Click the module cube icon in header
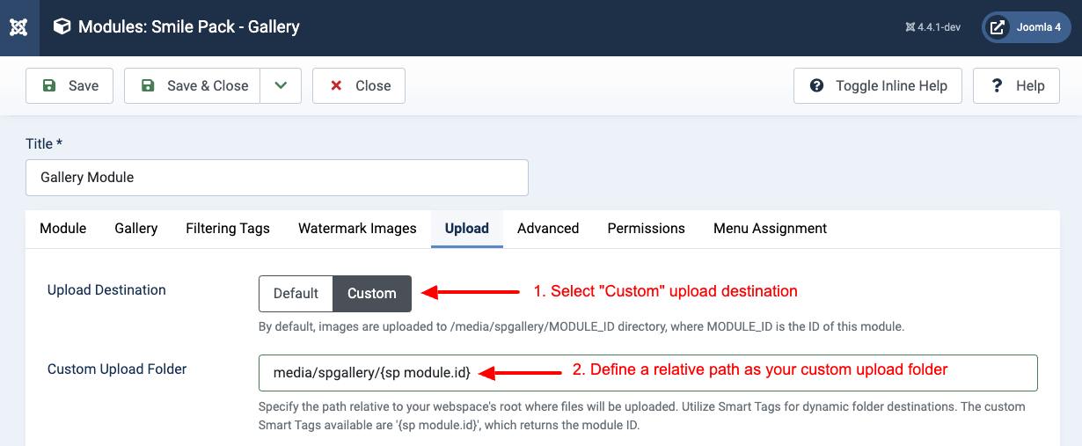The width and height of the screenshot is (1082, 446). 62,27
